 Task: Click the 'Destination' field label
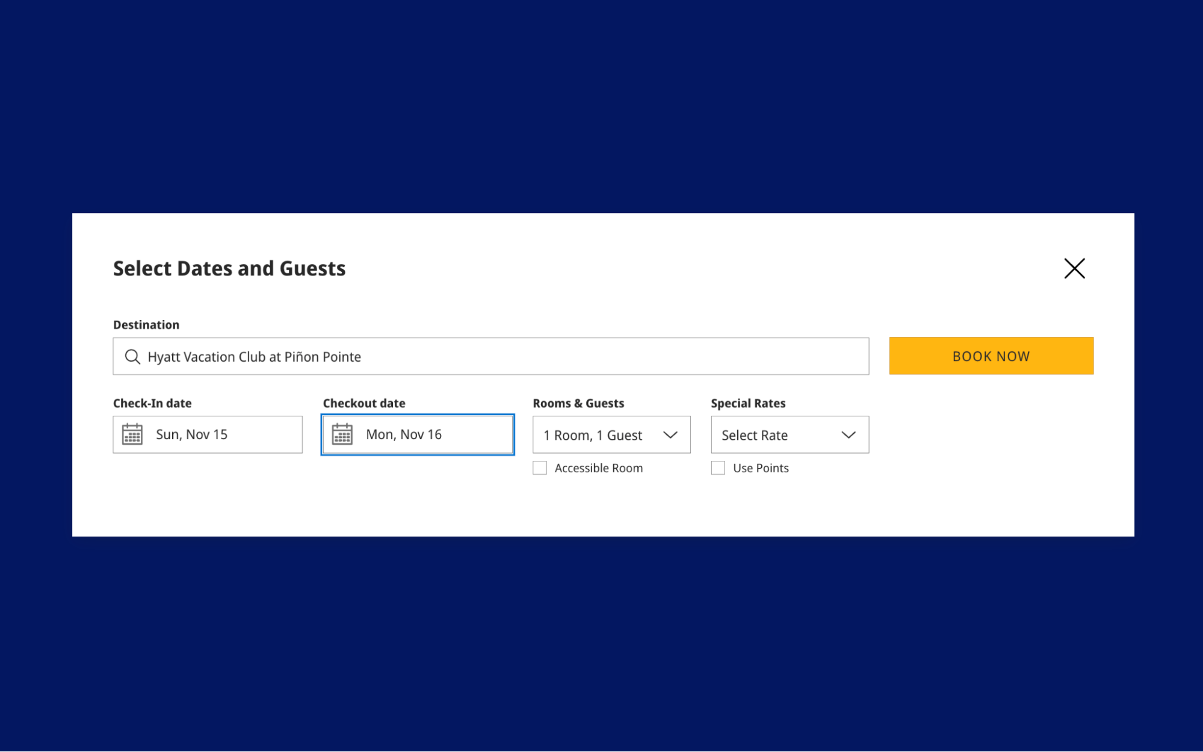(146, 325)
